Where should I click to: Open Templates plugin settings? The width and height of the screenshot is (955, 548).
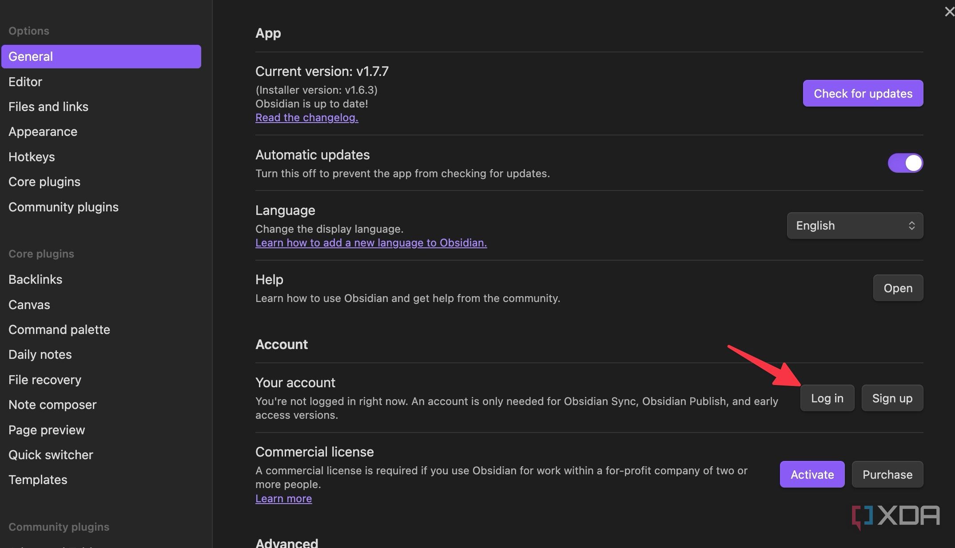[38, 480]
